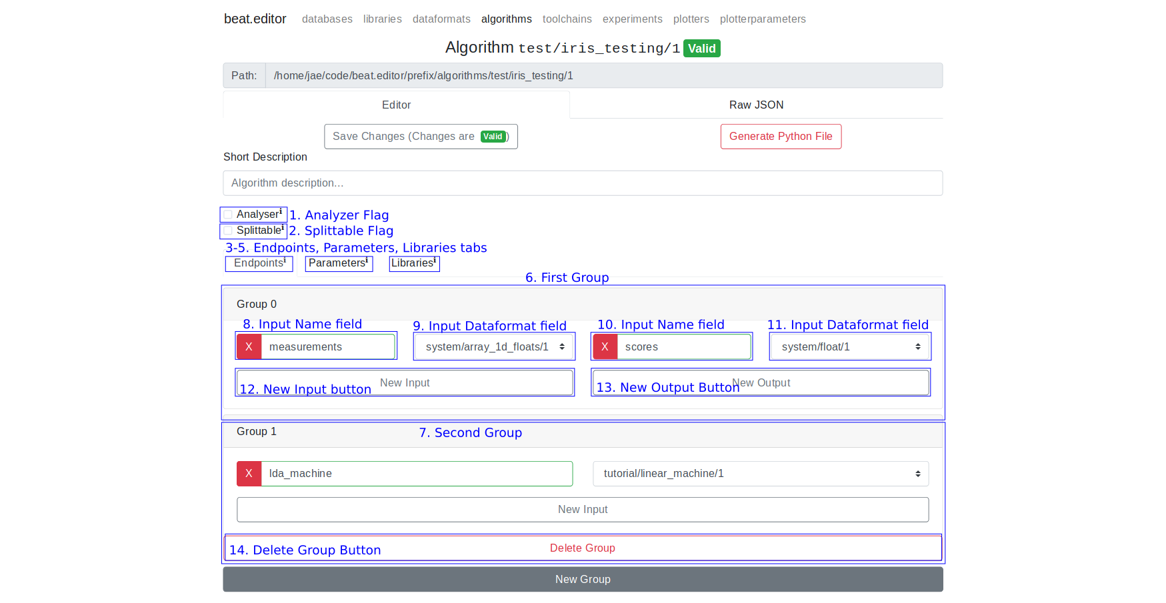Switch to the Raw JSON tab
1166x603 pixels.
click(x=756, y=105)
